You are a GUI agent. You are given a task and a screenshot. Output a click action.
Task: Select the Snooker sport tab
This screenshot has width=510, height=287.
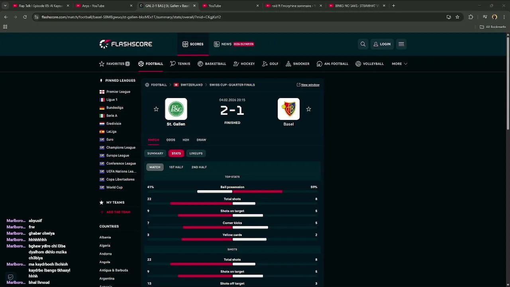(x=297, y=64)
